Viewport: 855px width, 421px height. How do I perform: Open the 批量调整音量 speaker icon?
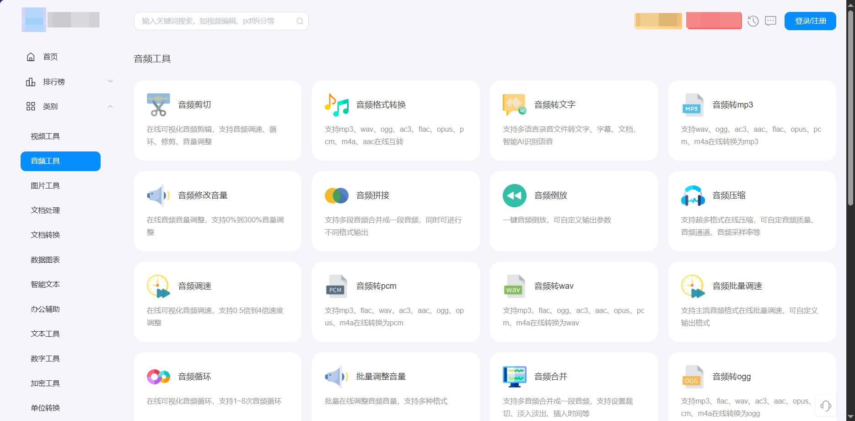pos(337,377)
